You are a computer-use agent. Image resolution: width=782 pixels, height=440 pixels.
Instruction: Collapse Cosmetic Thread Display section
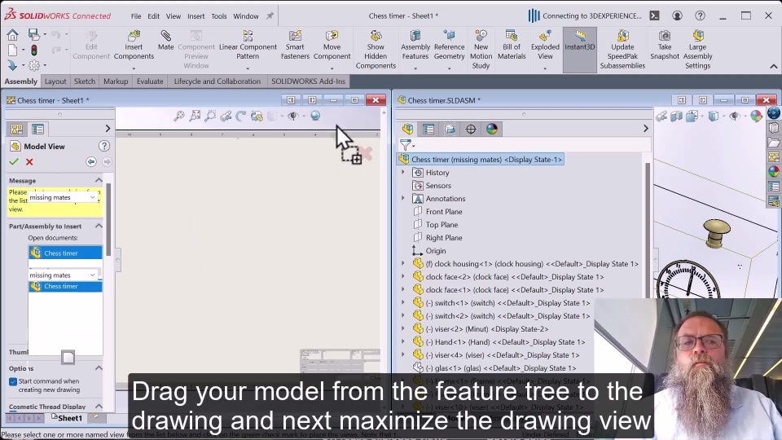tap(99, 406)
